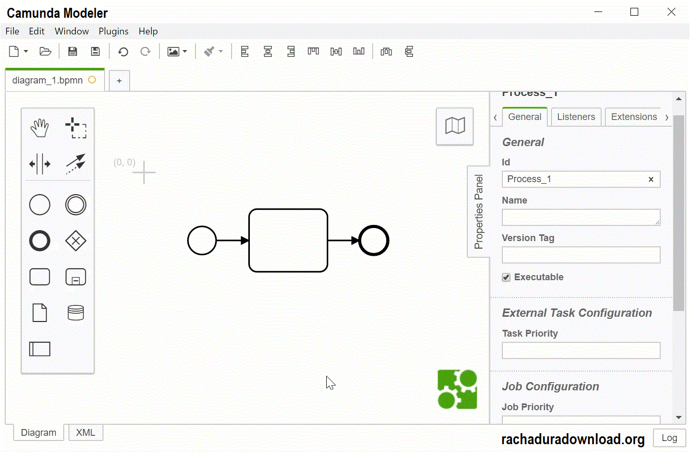Screen dimensions: 690x452
Task: Click the Task Priority input field
Action: point(581,350)
